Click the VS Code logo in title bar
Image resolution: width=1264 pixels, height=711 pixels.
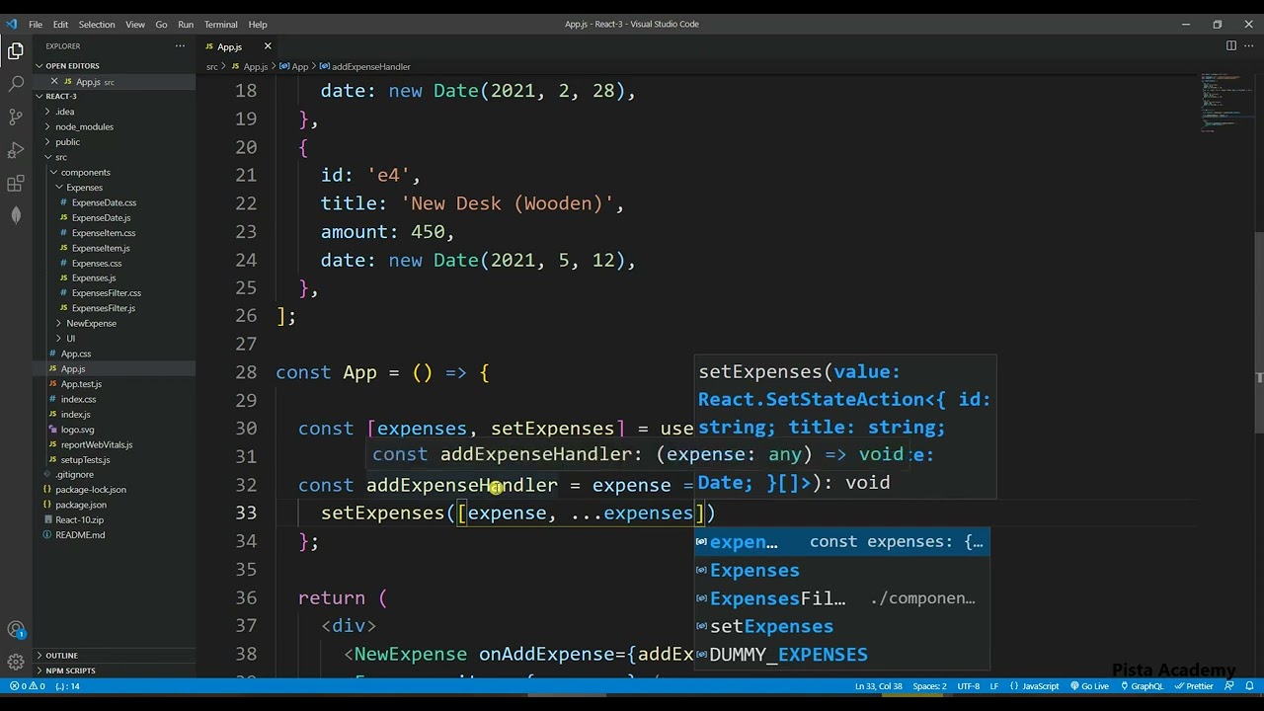pyautogui.click(x=12, y=24)
